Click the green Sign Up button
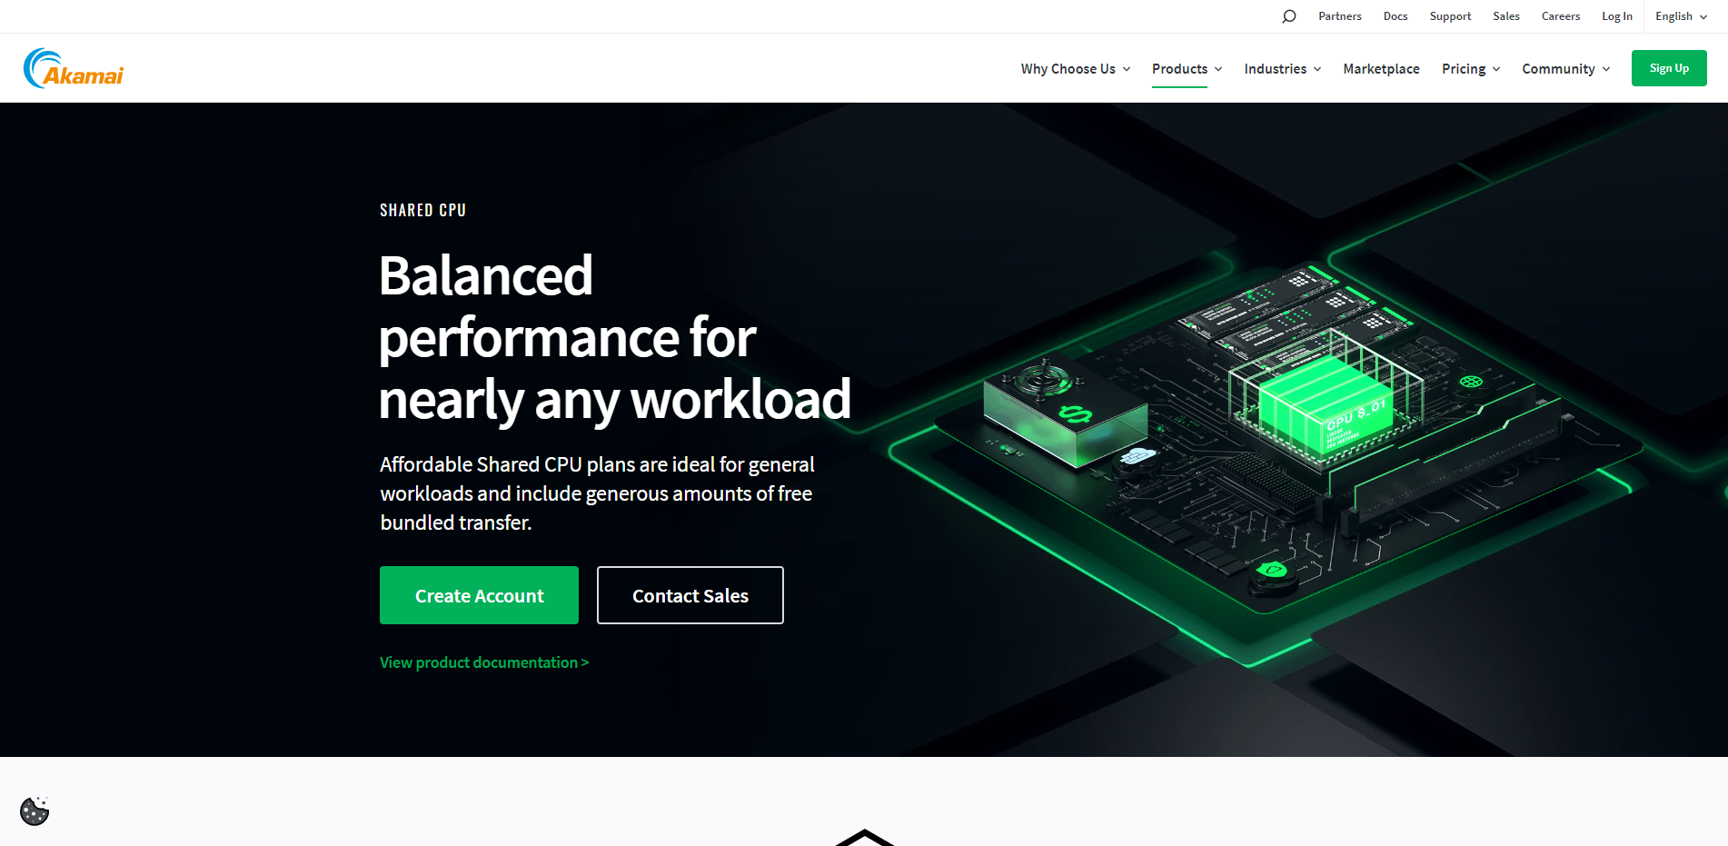Image resolution: width=1728 pixels, height=846 pixels. click(x=1669, y=68)
